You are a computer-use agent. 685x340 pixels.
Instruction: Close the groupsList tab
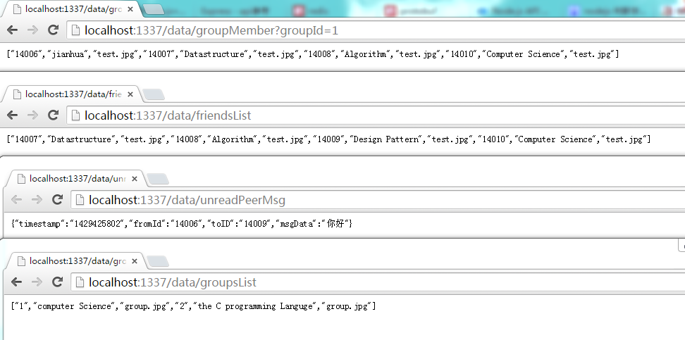(136, 261)
